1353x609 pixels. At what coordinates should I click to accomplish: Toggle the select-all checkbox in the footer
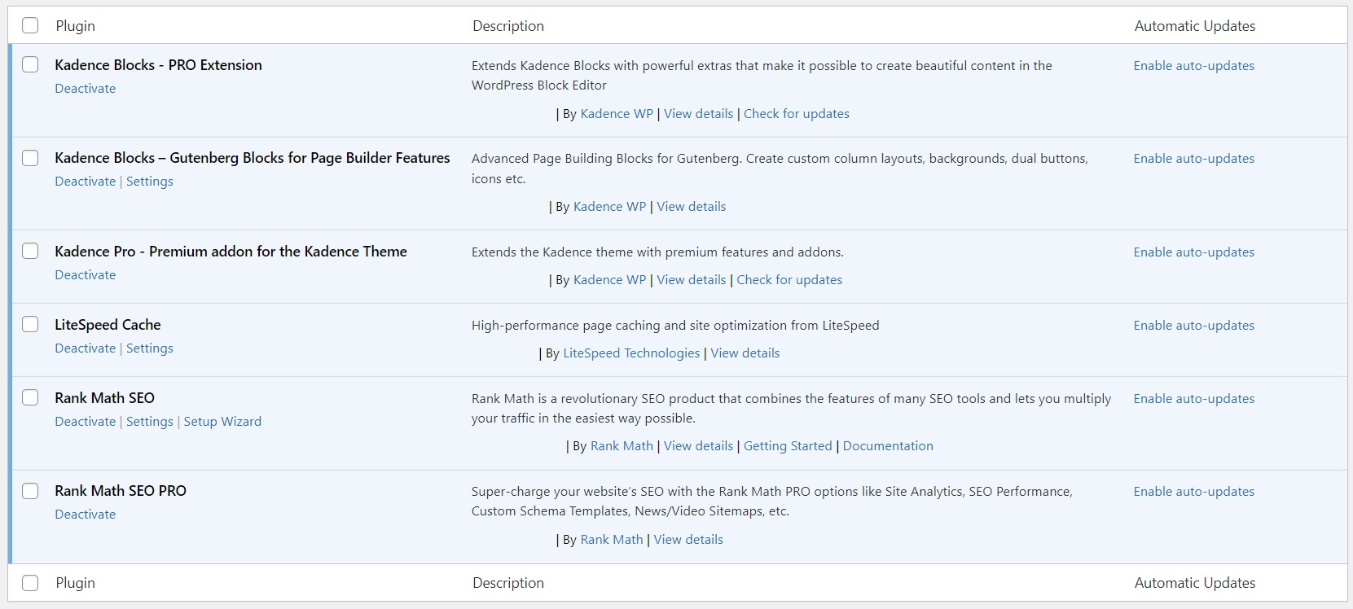[30, 582]
